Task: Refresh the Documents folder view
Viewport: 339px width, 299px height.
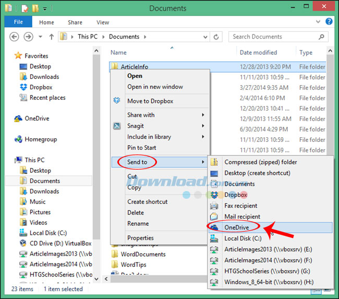Action: click(x=216, y=37)
